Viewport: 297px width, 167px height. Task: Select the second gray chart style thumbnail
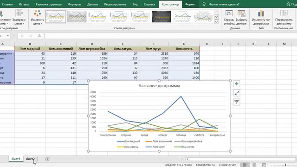pyautogui.click(x=77, y=17)
